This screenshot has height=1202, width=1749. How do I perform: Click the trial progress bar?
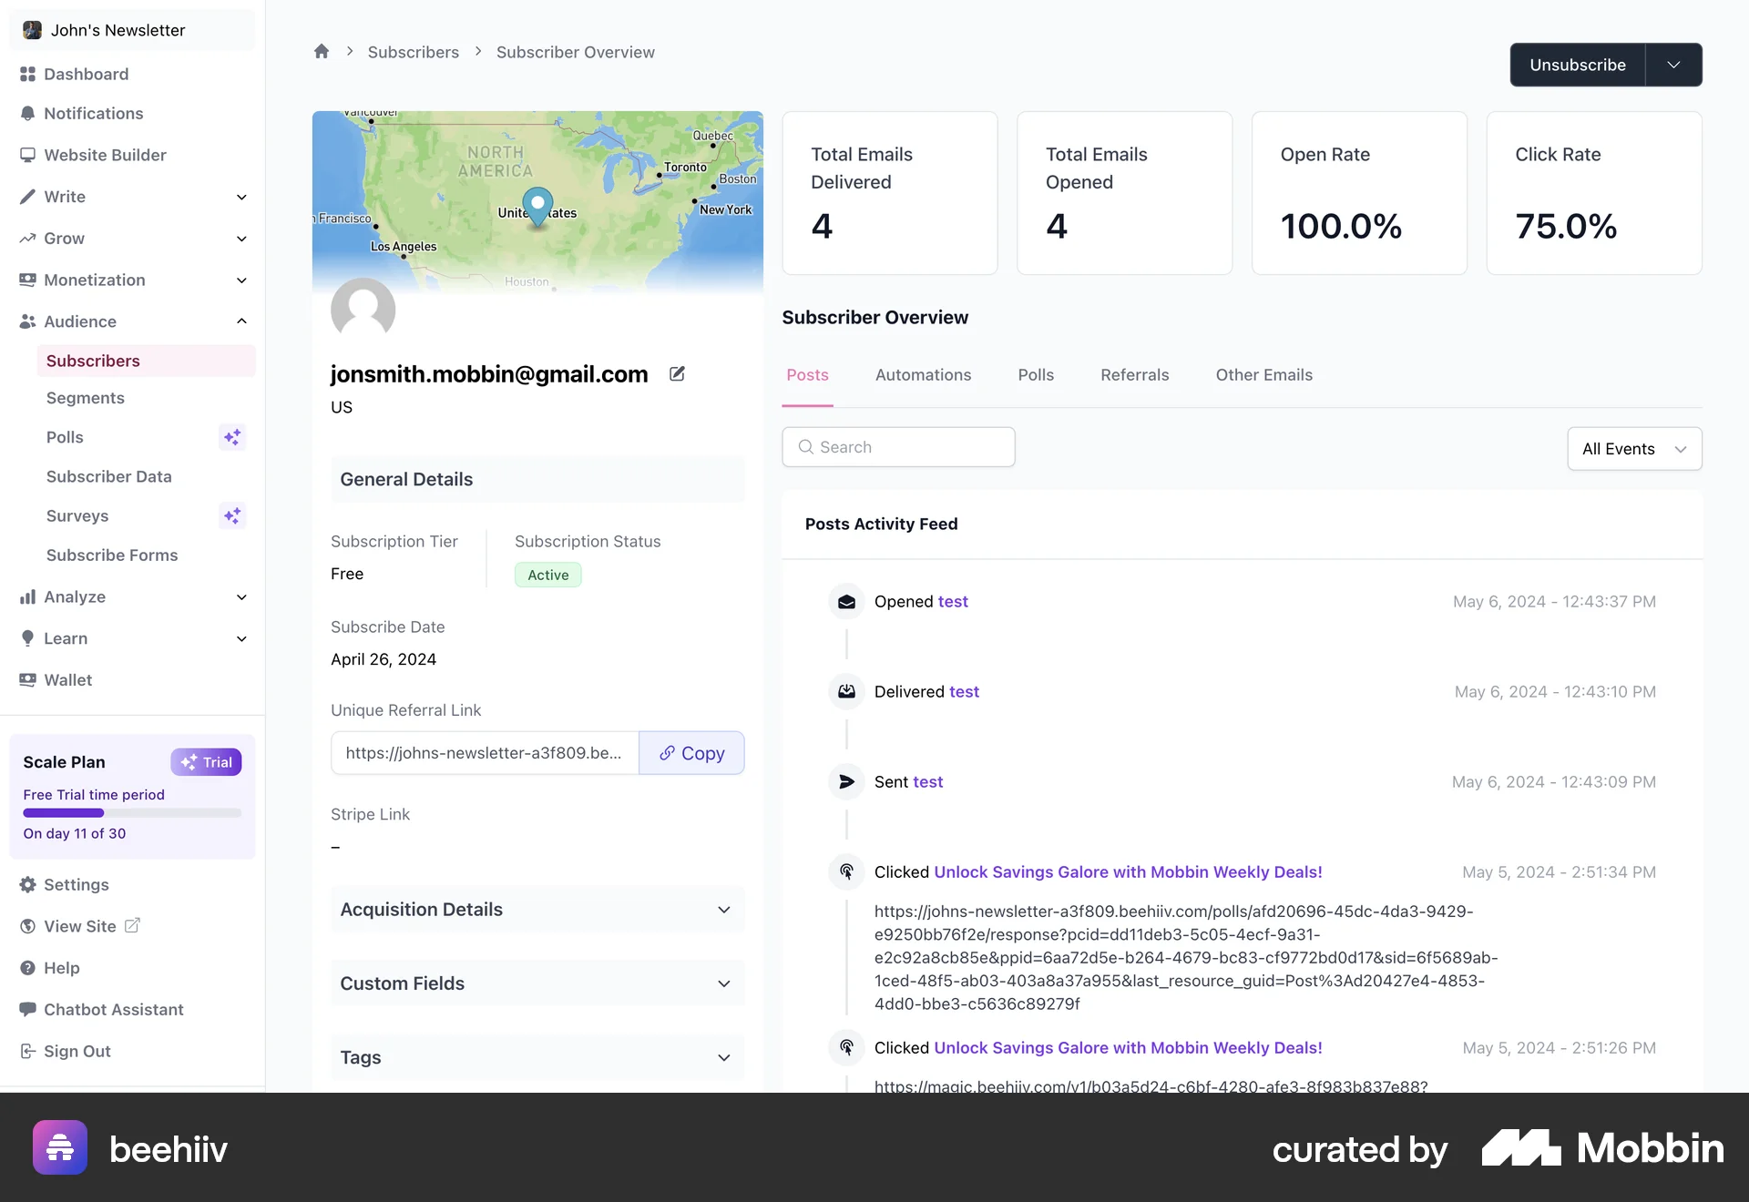pyautogui.click(x=131, y=813)
